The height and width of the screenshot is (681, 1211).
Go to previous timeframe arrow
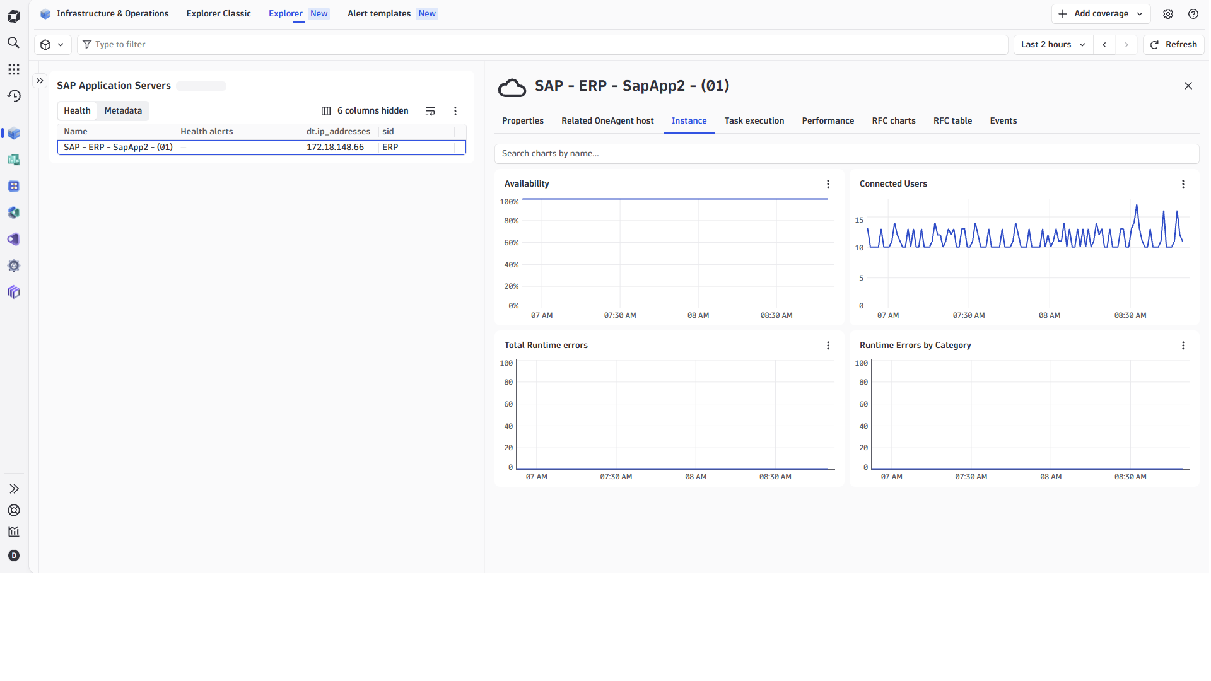click(1104, 45)
